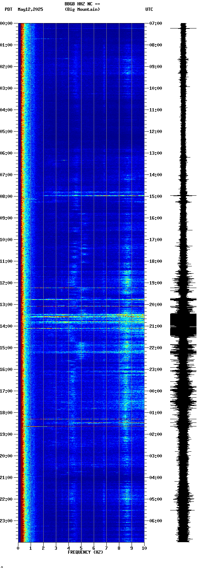Click the 09:00 PDT label on left axis

coord(6,218)
